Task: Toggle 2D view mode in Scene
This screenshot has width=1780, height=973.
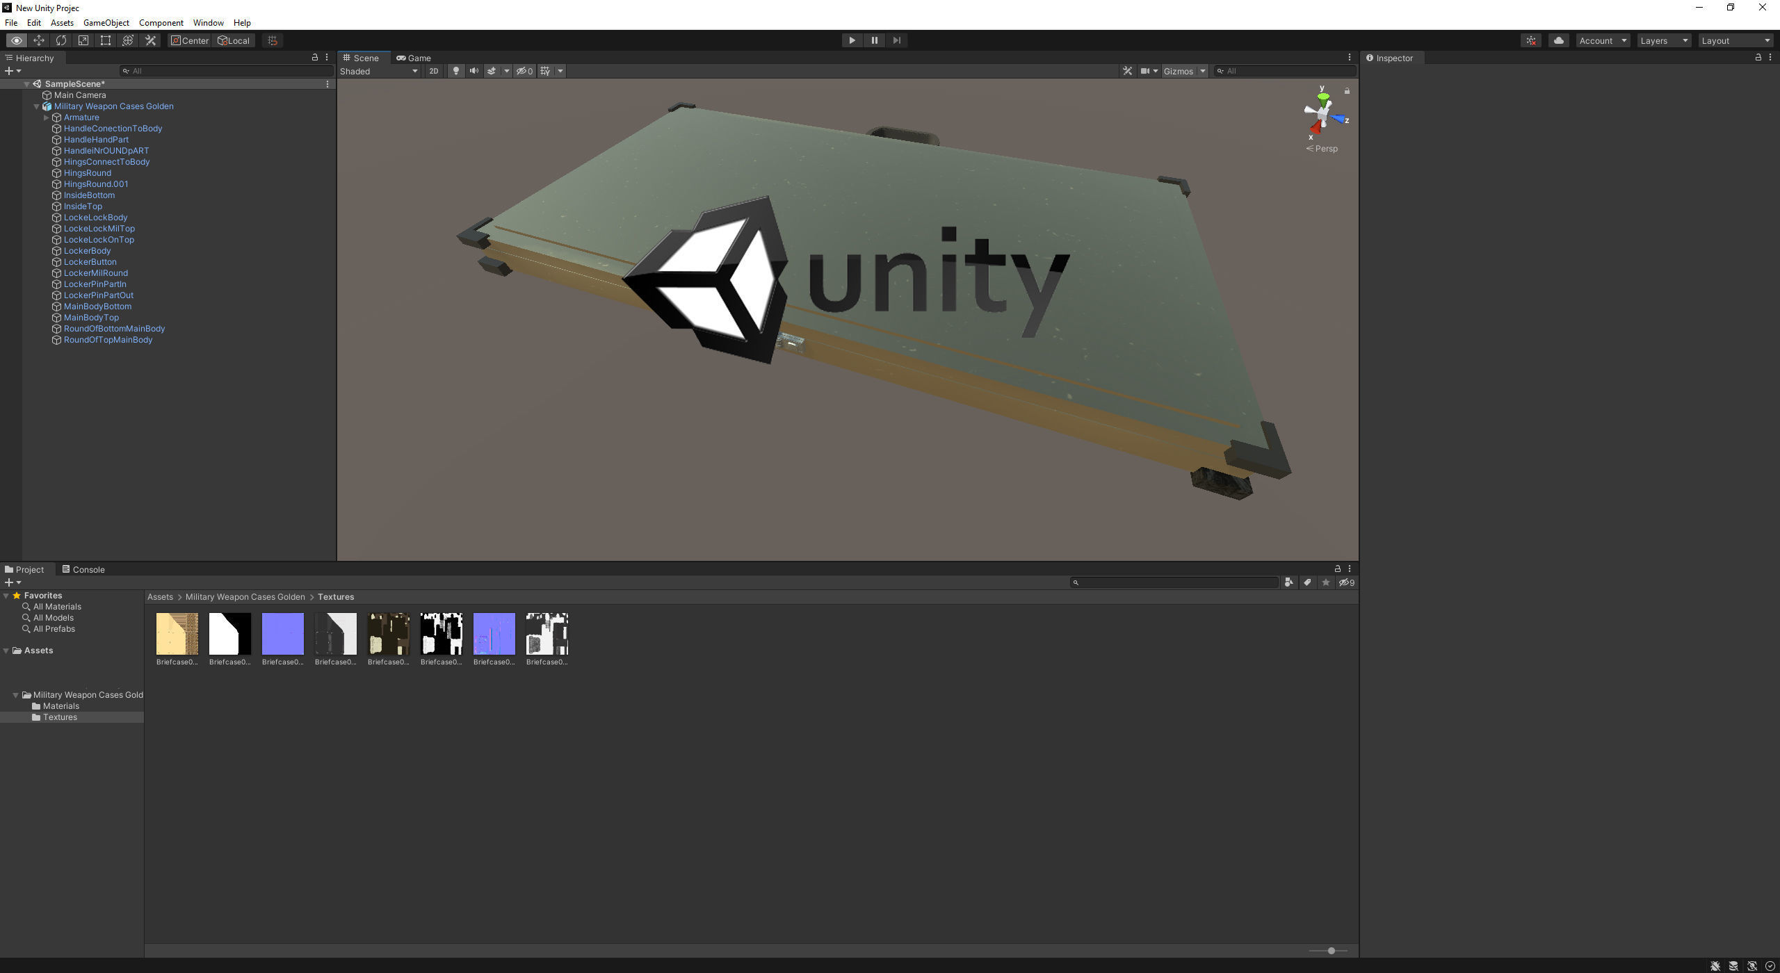Action: pos(433,71)
